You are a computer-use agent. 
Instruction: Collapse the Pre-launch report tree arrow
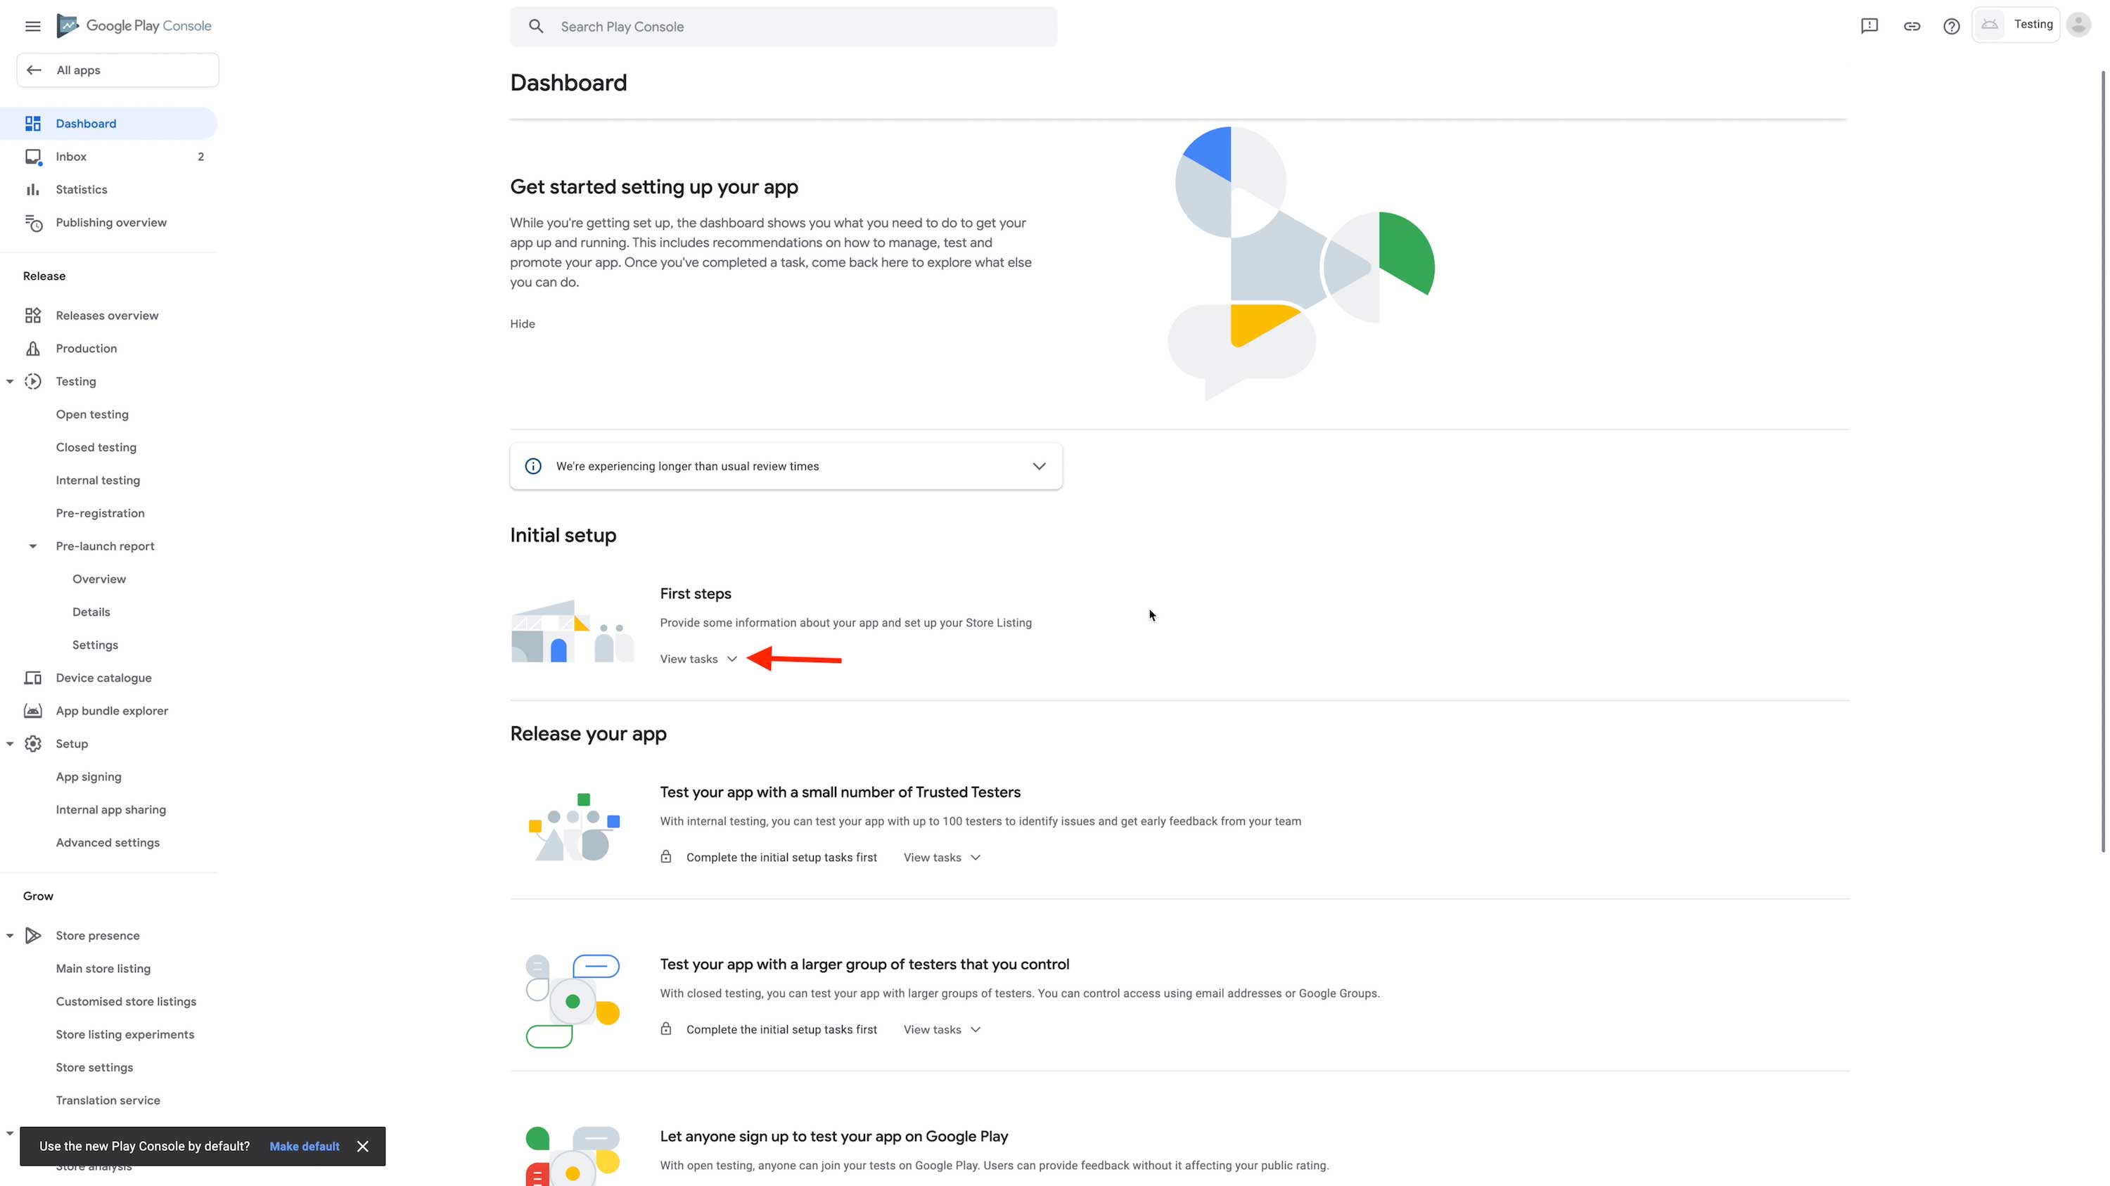point(33,546)
